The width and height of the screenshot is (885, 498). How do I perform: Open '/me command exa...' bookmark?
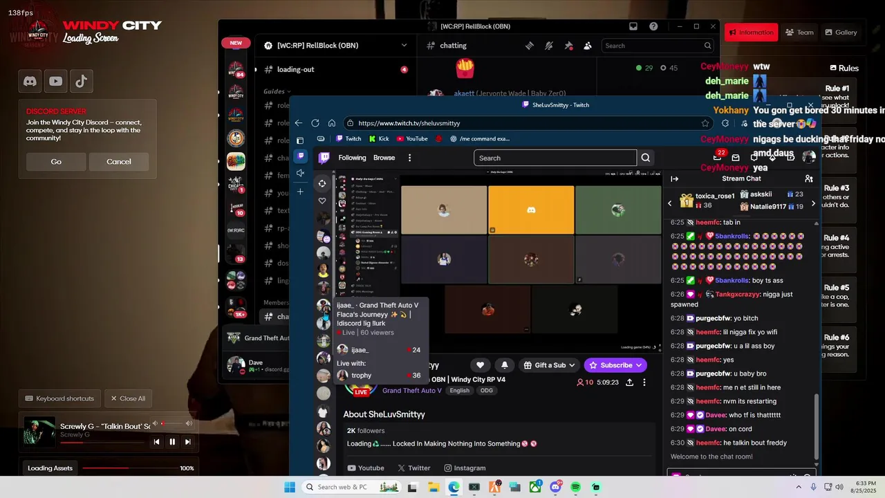(x=479, y=138)
